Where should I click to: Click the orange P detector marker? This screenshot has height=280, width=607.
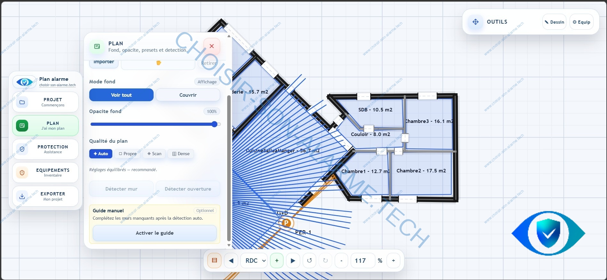286,223
